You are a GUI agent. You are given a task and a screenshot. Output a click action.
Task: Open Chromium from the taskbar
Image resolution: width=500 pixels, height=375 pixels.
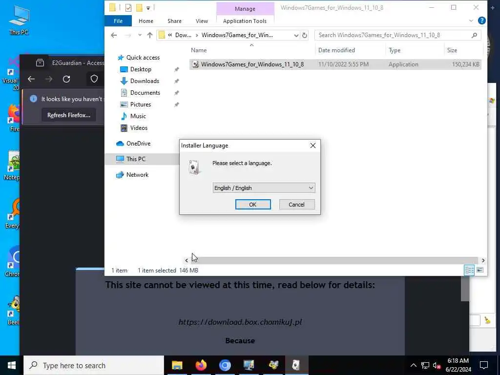point(225,365)
